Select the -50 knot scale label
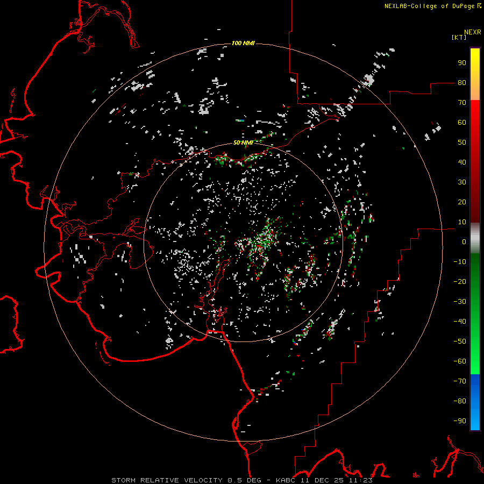The image size is (484, 484). point(460,341)
